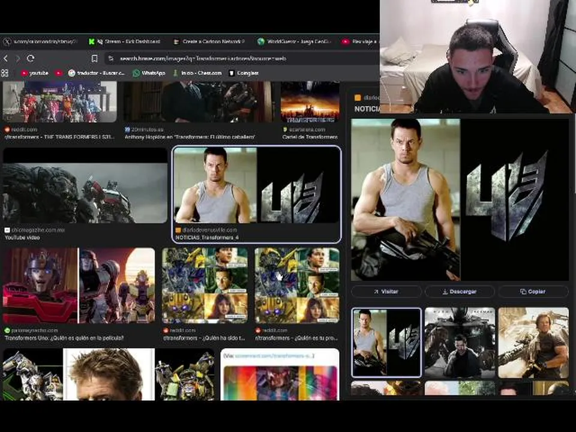Click 'r/transformers - THE TRANS FORMERS' title
Image resolution: width=576 pixels, height=432 pixels.
pos(59,137)
